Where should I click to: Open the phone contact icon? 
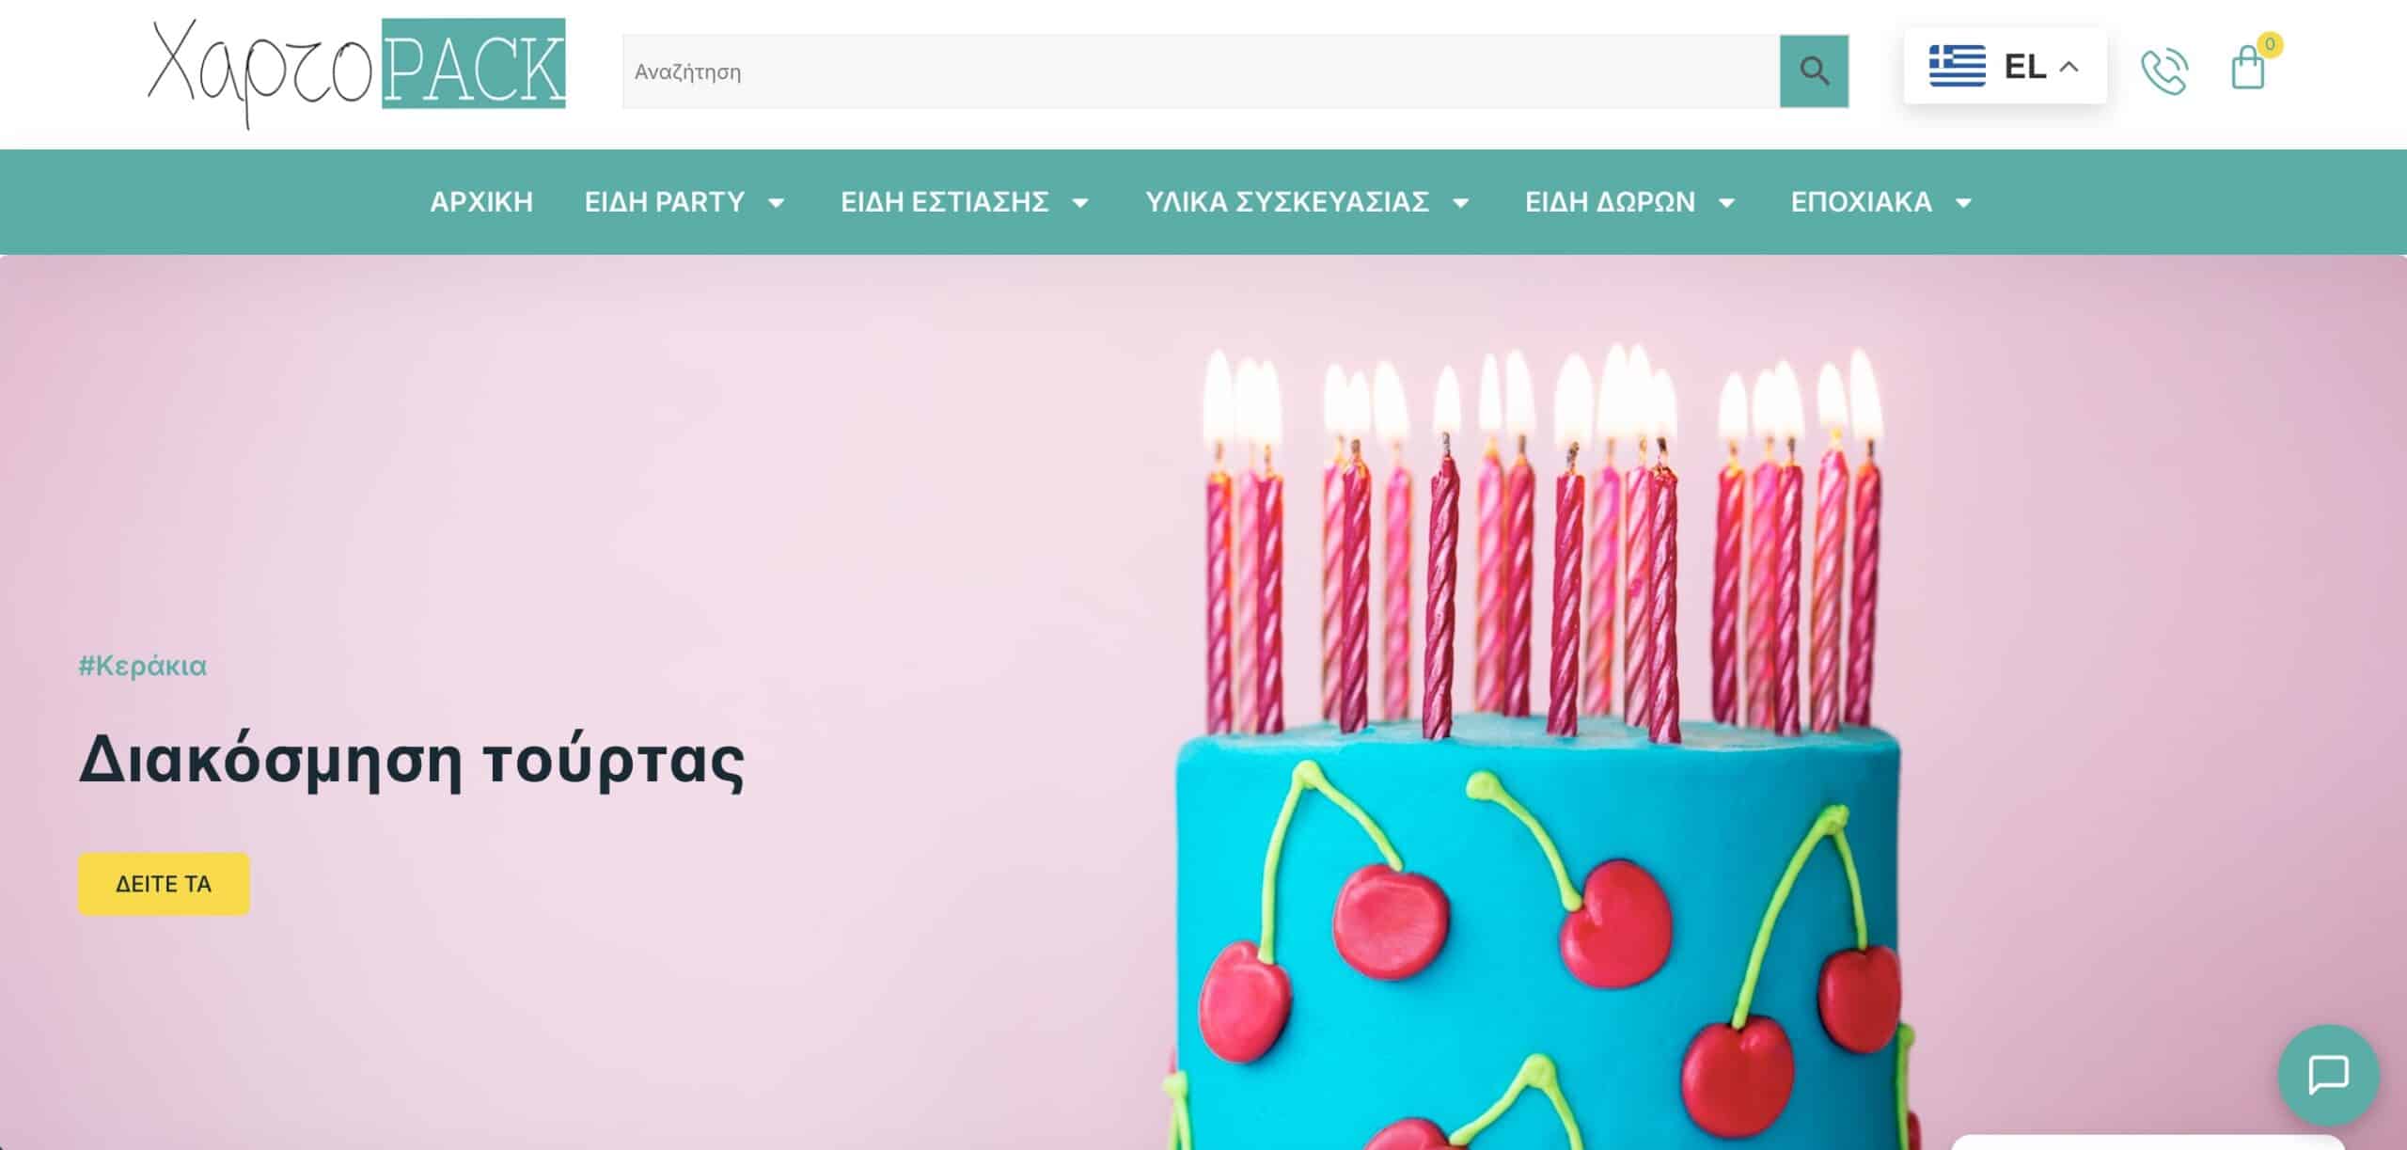[2164, 71]
